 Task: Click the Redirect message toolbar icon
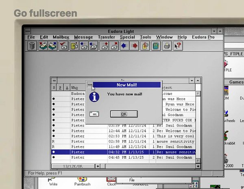click(114, 46)
